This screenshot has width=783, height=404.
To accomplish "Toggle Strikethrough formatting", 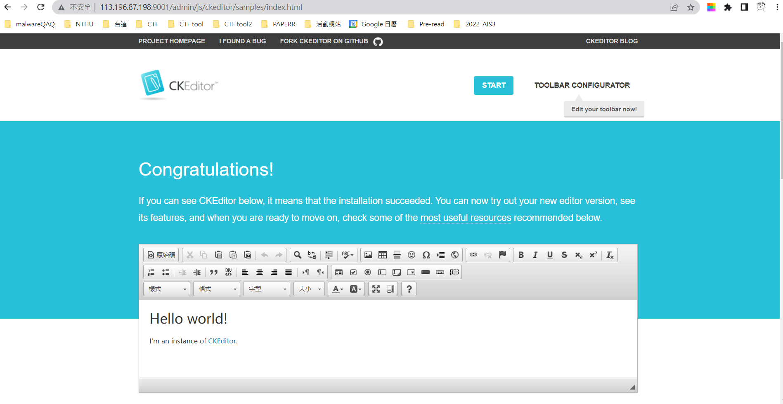I will tap(564, 255).
